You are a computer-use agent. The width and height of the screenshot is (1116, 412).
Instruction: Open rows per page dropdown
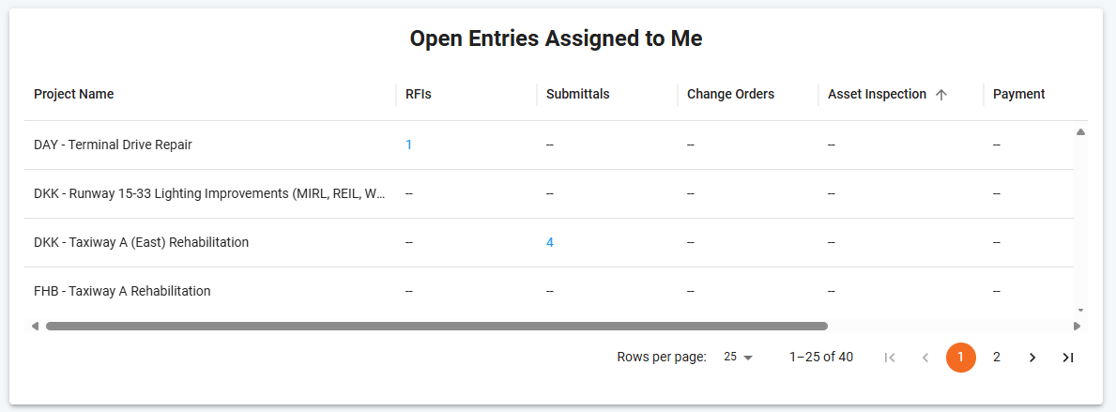click(x=738, y=358)
